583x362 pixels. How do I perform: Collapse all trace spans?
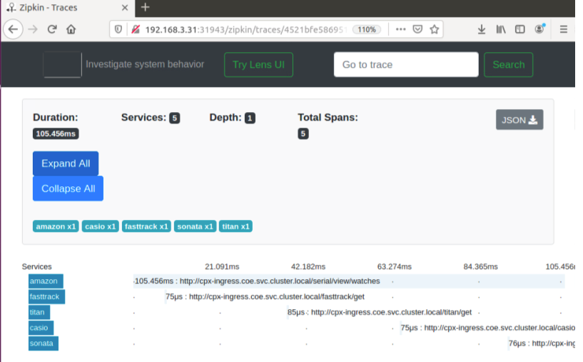point(68,189)
